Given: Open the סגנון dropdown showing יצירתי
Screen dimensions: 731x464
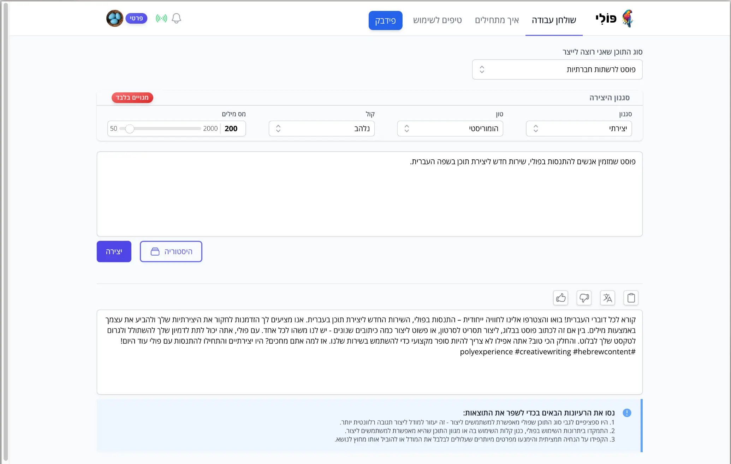Looking at the screenshot, I should [579, 129].
